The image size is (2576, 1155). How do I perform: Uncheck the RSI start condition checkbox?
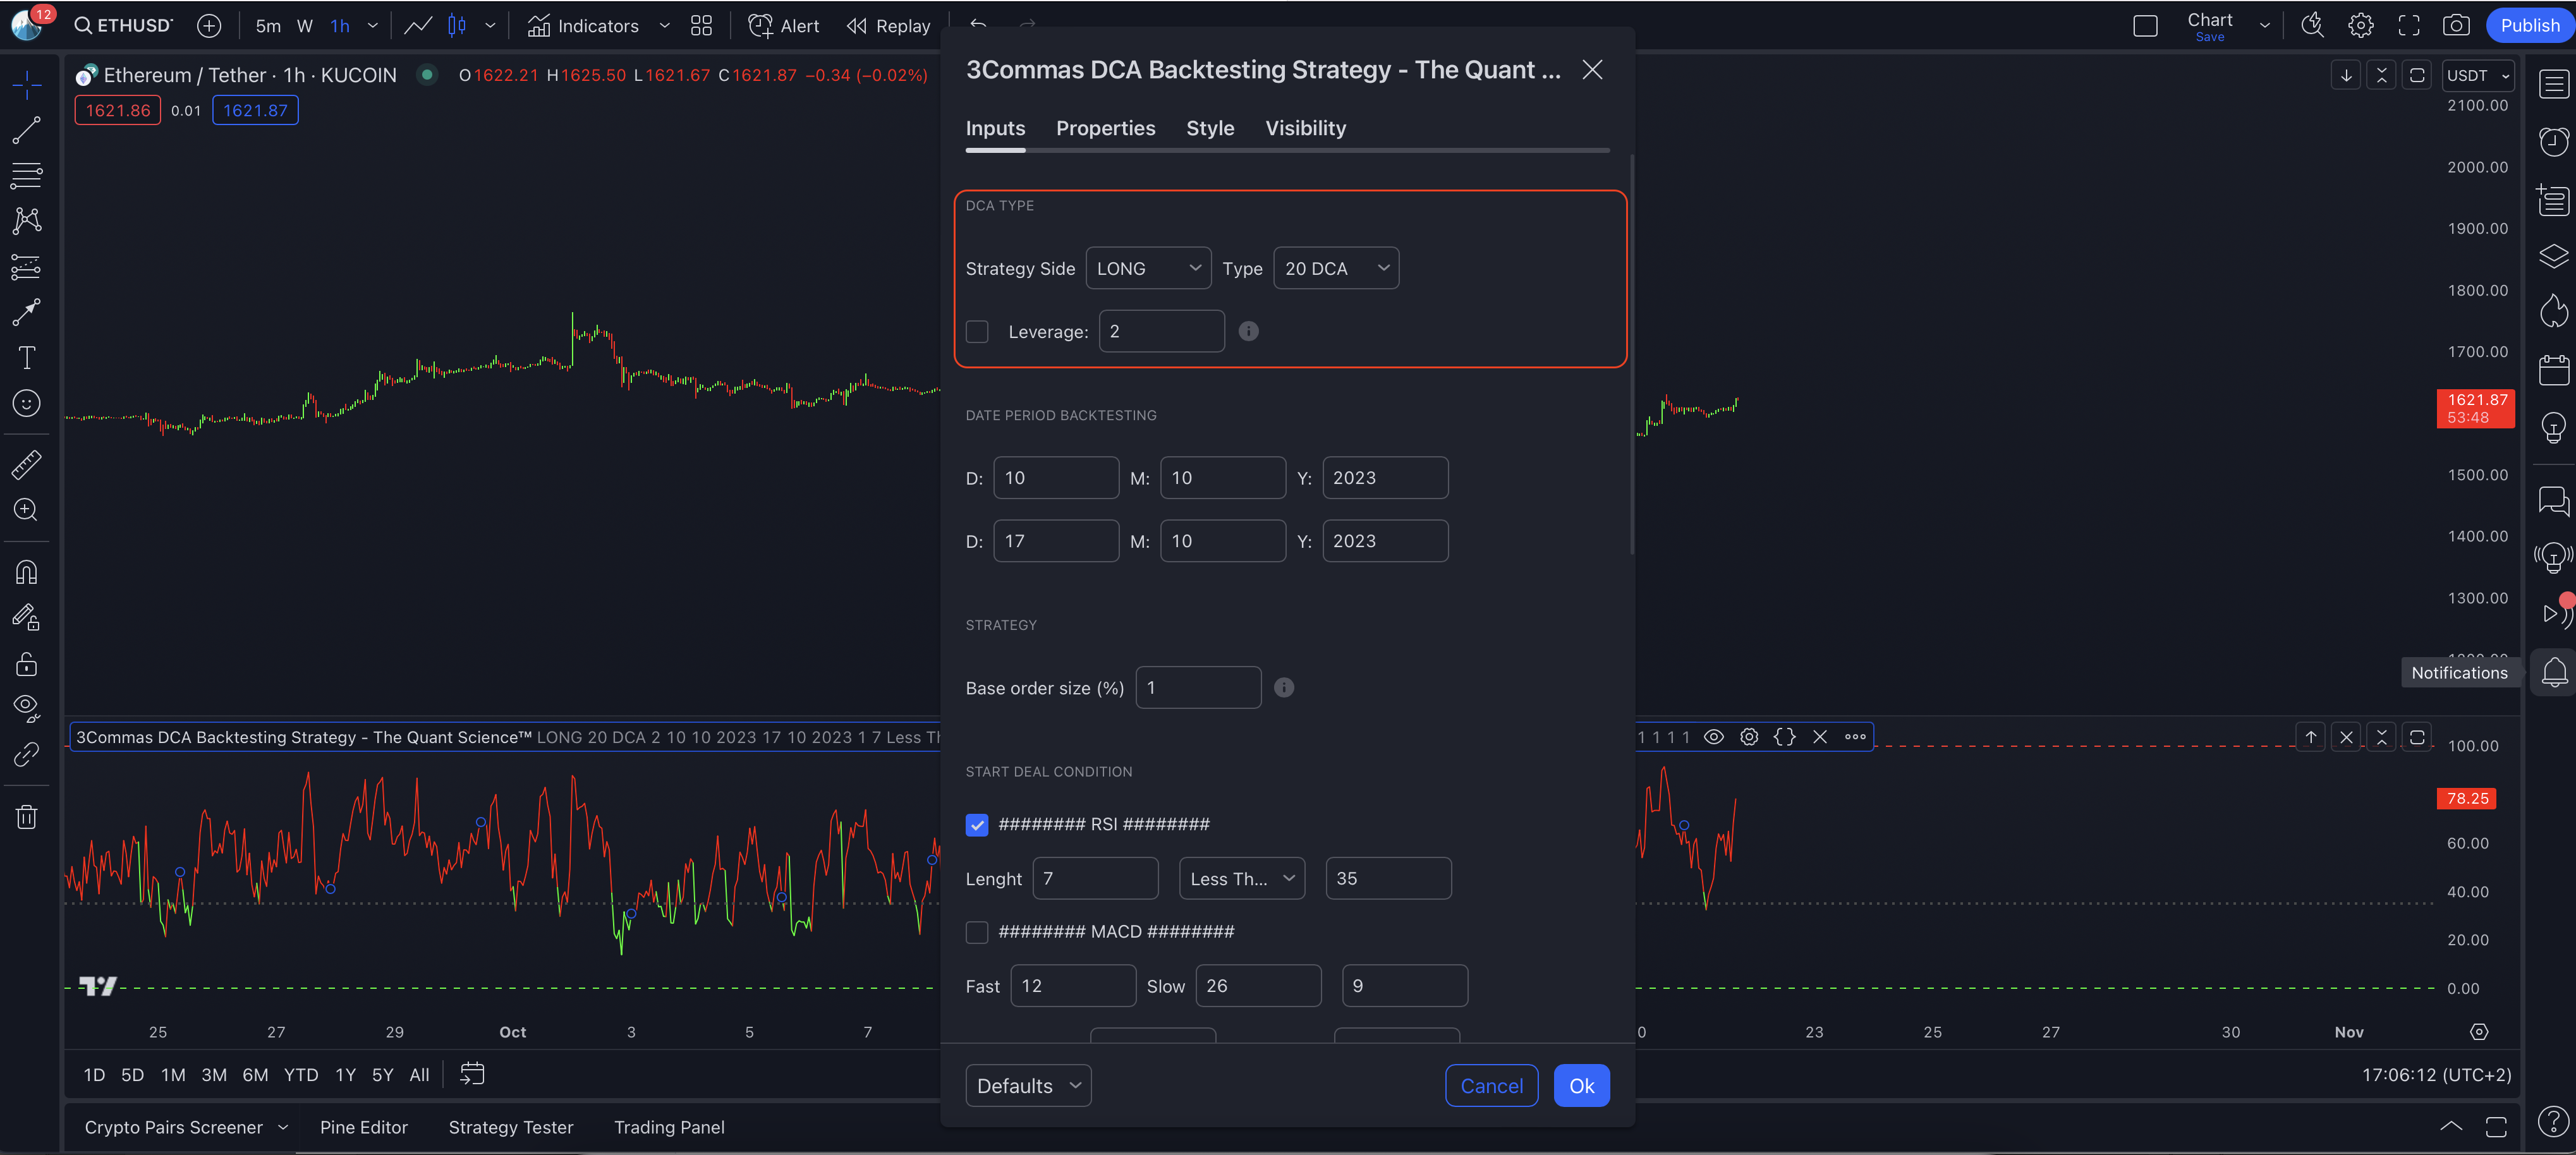tap(977, 824)
